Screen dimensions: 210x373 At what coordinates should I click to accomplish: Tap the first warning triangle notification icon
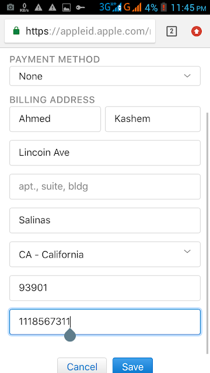click(38, 8)
